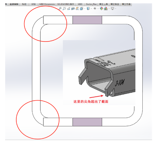Click the Previous View icon
This screenshot has height=141, width=157.
pos(69,9)
